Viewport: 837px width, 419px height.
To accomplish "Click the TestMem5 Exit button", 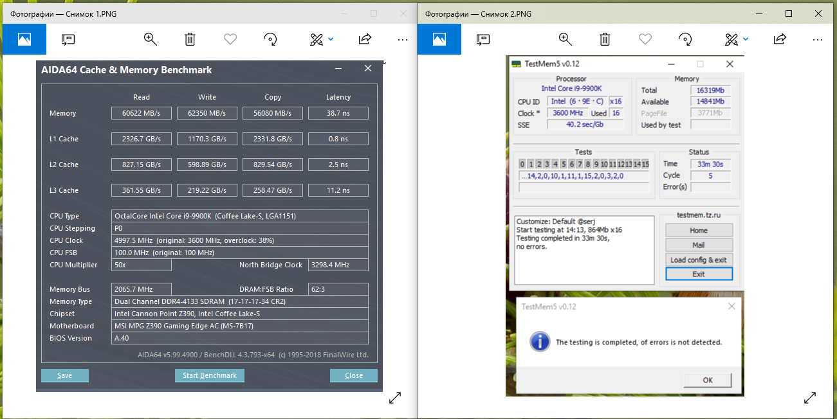I will [x=699, y=274].
